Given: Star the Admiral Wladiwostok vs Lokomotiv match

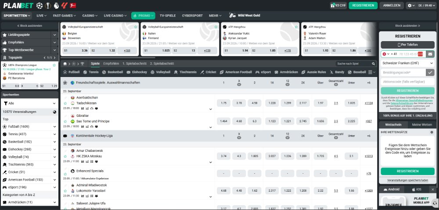Looking at the screenshot, I should (65, 191).
